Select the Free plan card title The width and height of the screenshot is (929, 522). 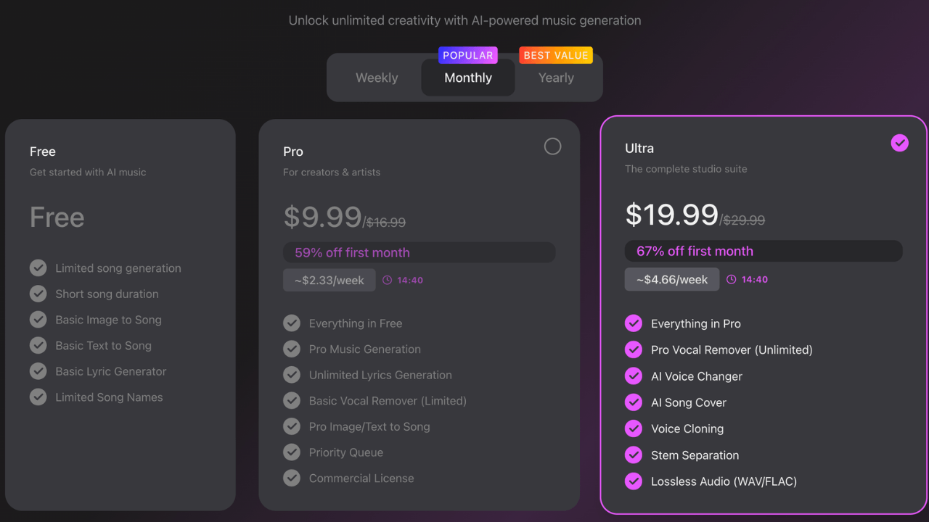(x=43, y=152)
